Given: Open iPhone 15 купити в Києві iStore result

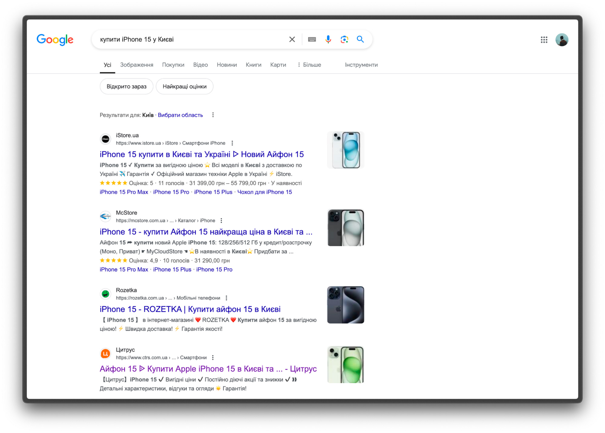Looking at the screenshot, I should [202, 154].
